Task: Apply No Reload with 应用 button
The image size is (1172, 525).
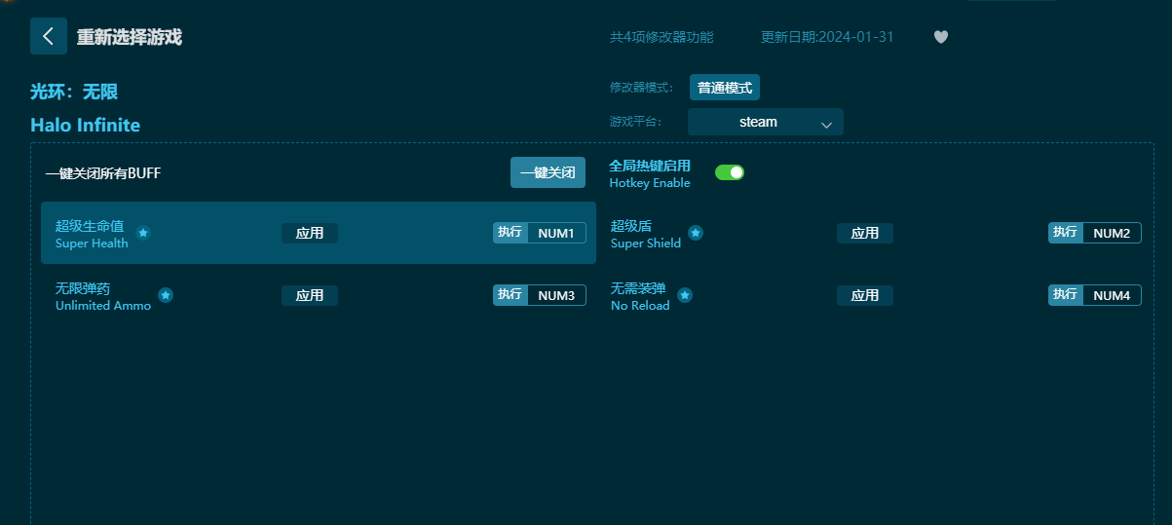Action: pyautogui.click(x=865, y=295)
